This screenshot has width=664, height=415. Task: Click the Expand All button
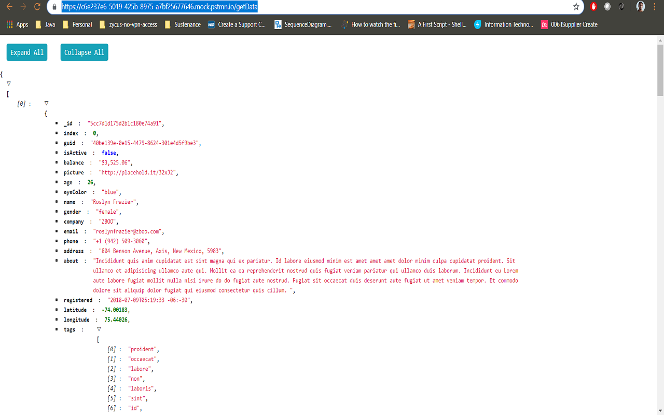[x=27, y=52]
